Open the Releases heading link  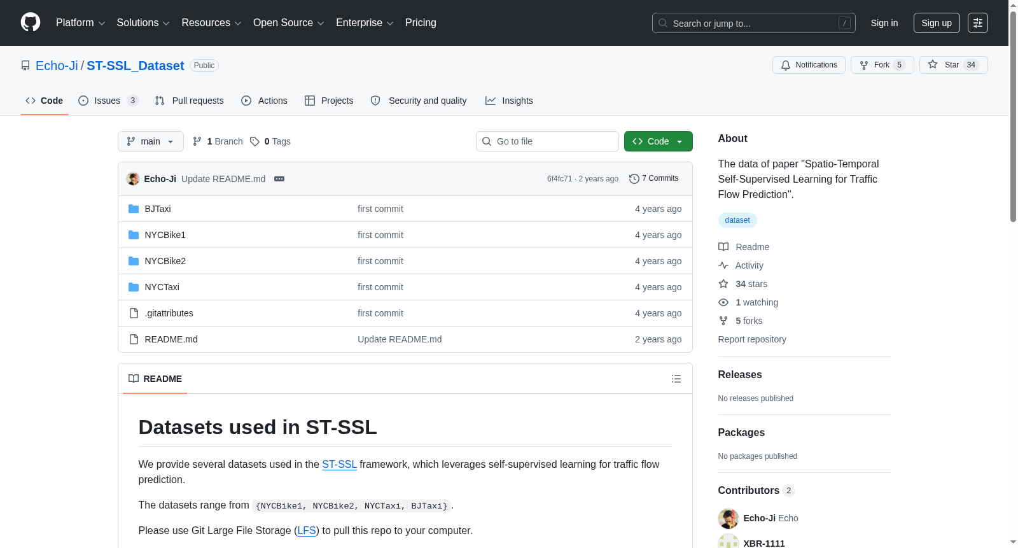pyautogui.click(x=740, y=375)
